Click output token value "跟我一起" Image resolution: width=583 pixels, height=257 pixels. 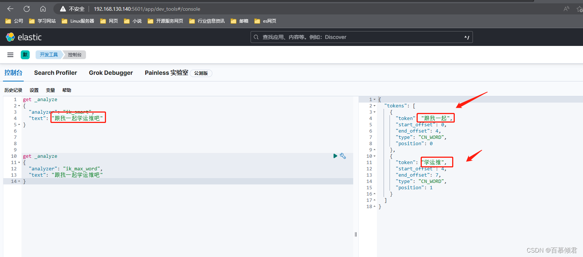[435, 119]
